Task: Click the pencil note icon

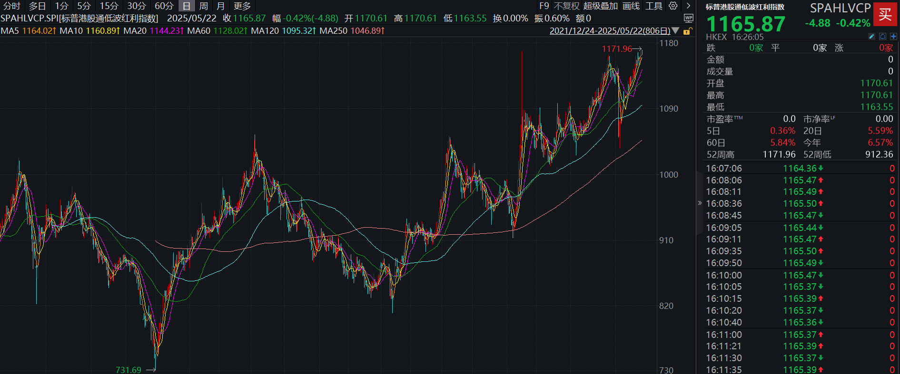Action: click(x=871, y=36)
